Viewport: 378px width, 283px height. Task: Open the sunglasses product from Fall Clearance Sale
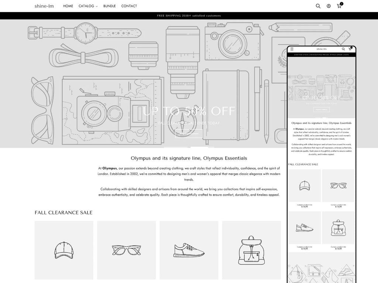126,250
